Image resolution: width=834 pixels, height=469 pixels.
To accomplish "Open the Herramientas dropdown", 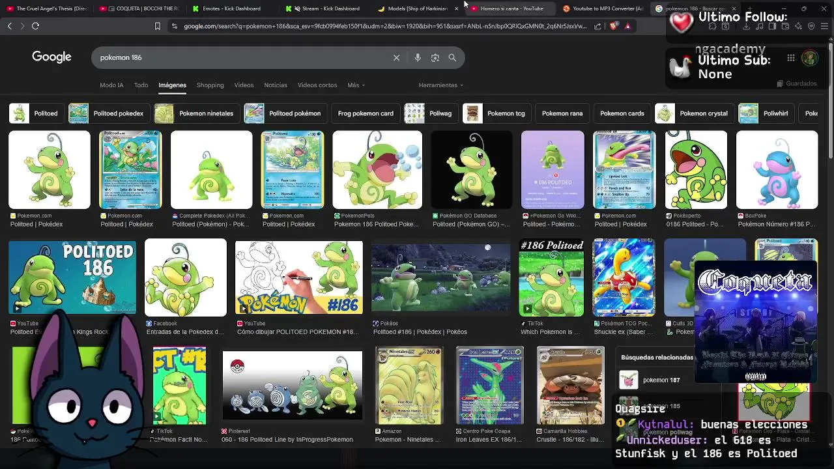I will click(441, 85).
